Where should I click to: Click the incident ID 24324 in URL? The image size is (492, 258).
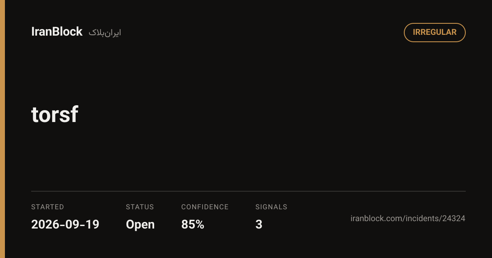click(453, 218)
